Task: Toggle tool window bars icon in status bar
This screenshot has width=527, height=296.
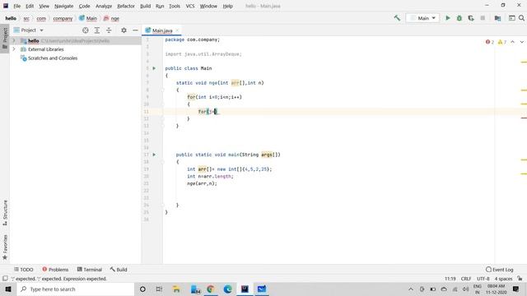Action: click(5, 279)
